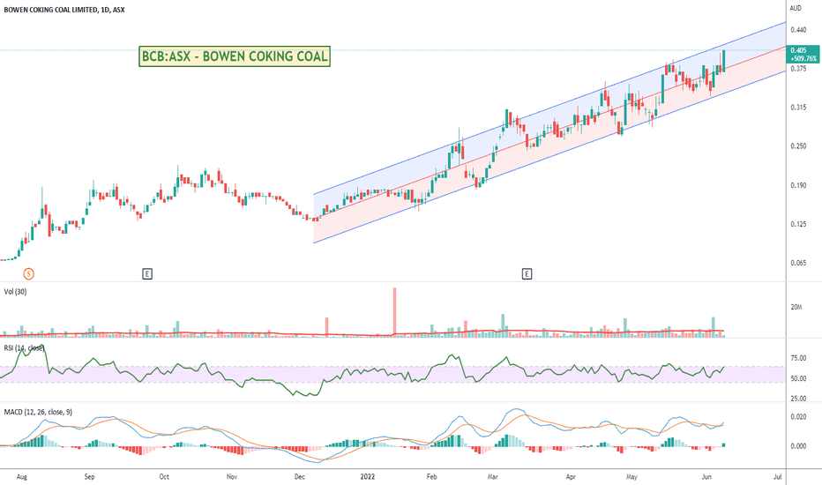Click the MACD 0.020 axis label
The width and height of the screenshot is (822, 485).
click(x=798, y=417)
